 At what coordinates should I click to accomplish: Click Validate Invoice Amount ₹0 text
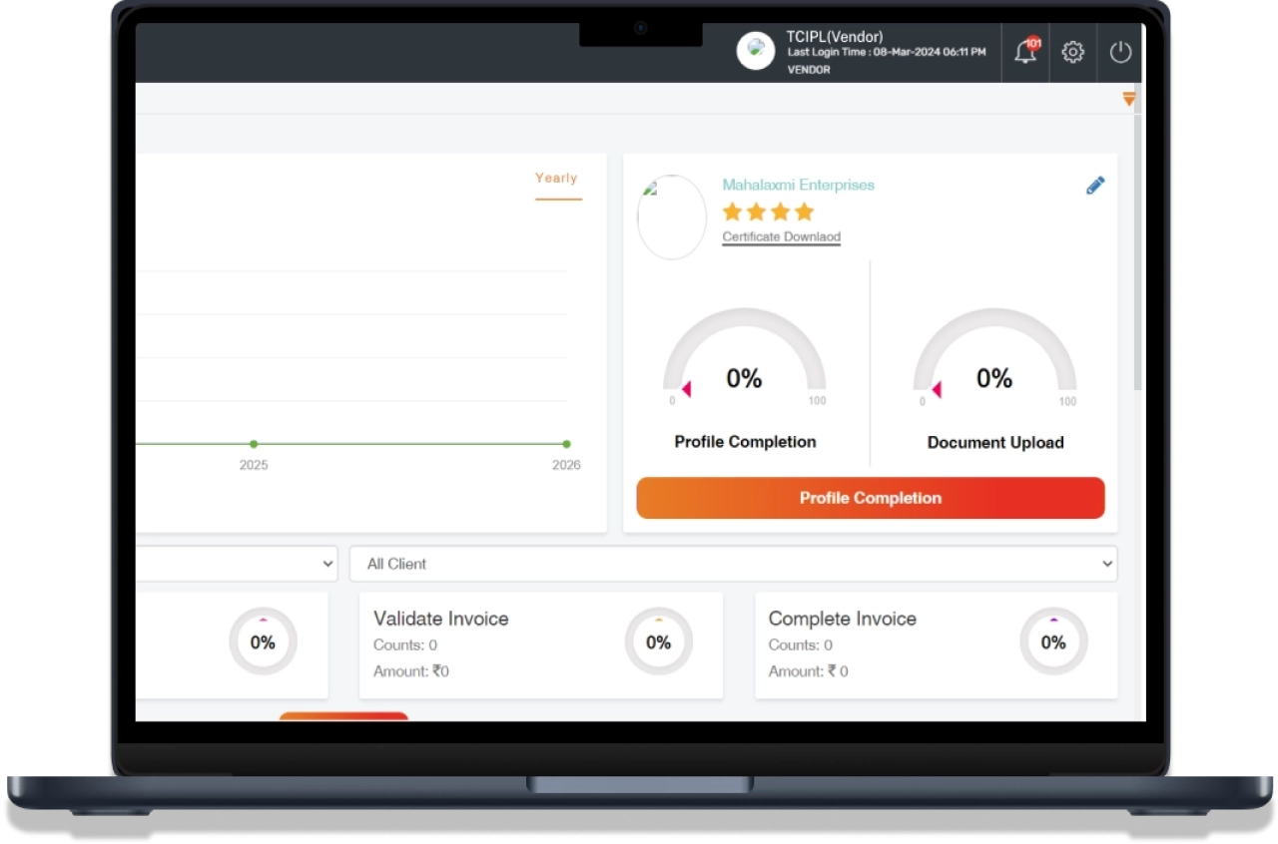411,671
